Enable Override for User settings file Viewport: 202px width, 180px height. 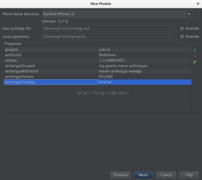click(182, 28)
